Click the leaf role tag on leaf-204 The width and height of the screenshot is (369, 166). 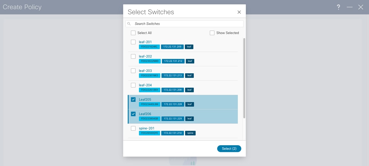pyautogui.click(x=189, y=90)
